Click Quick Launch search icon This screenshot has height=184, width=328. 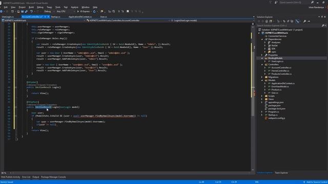pos(312,2)
